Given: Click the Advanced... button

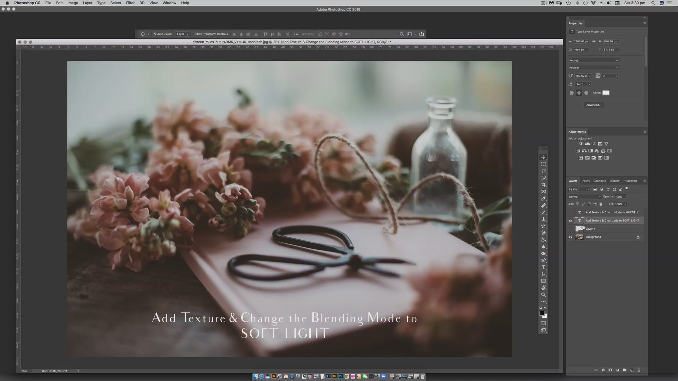Looking at the screenshot, I should pos(593,105).
